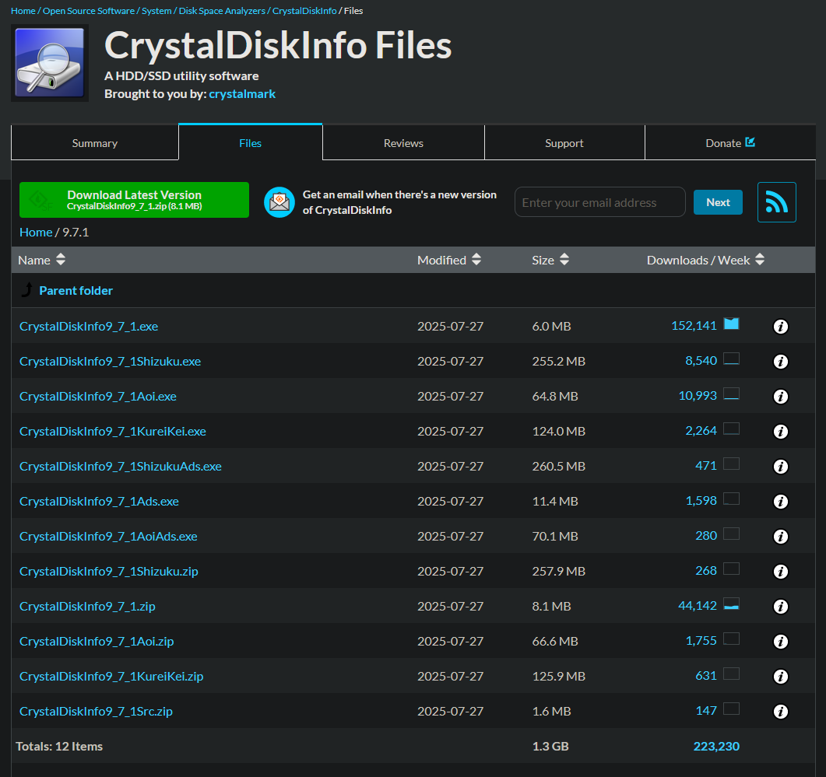
Task: Download CrystalDiskInfo9_7_1Aoi.zip file
Action: (97, 642)
